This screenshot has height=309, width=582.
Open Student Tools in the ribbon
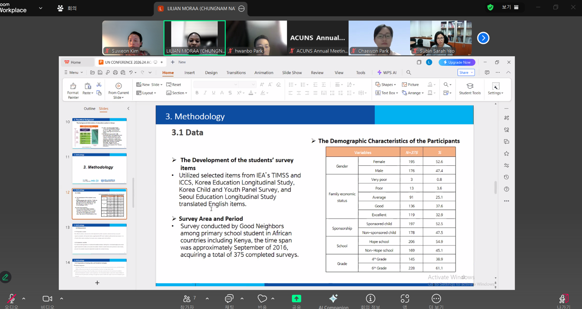(x=470, y=89)
